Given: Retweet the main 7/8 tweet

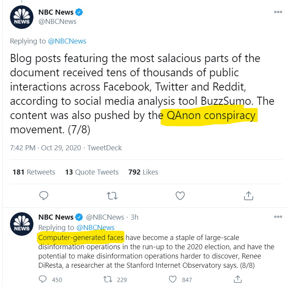Looking at the screenshot, I should 112,196.
